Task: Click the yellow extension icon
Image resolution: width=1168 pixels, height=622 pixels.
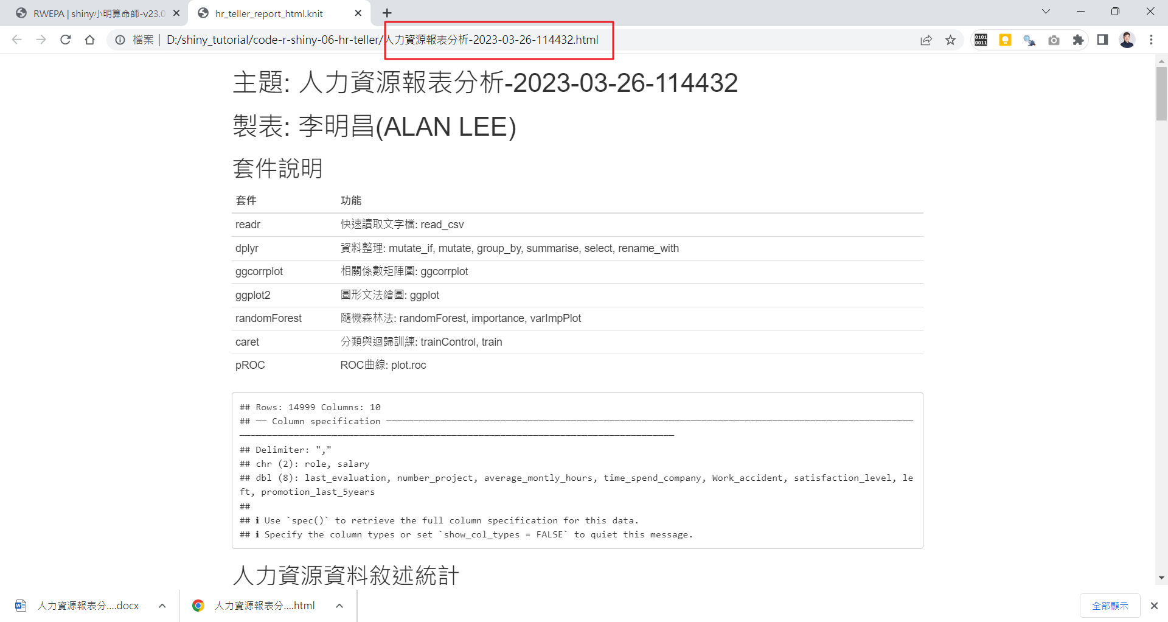Action: (1005, 40)
